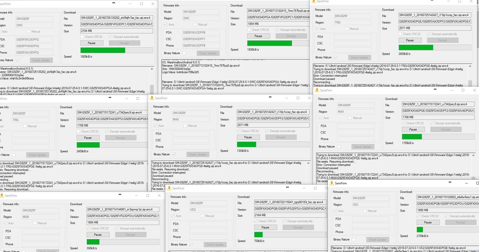Toggle Auto checkbox in MAX 1708 MB window
Image resolution: width=479 pixels, height=252 pixels.
coord(321,118)
